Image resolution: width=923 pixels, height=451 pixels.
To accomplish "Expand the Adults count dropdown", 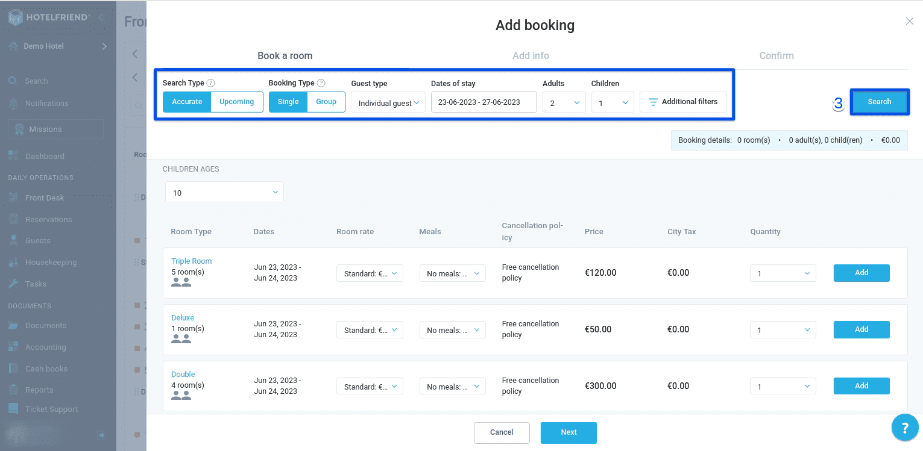I will click(564, 102).
